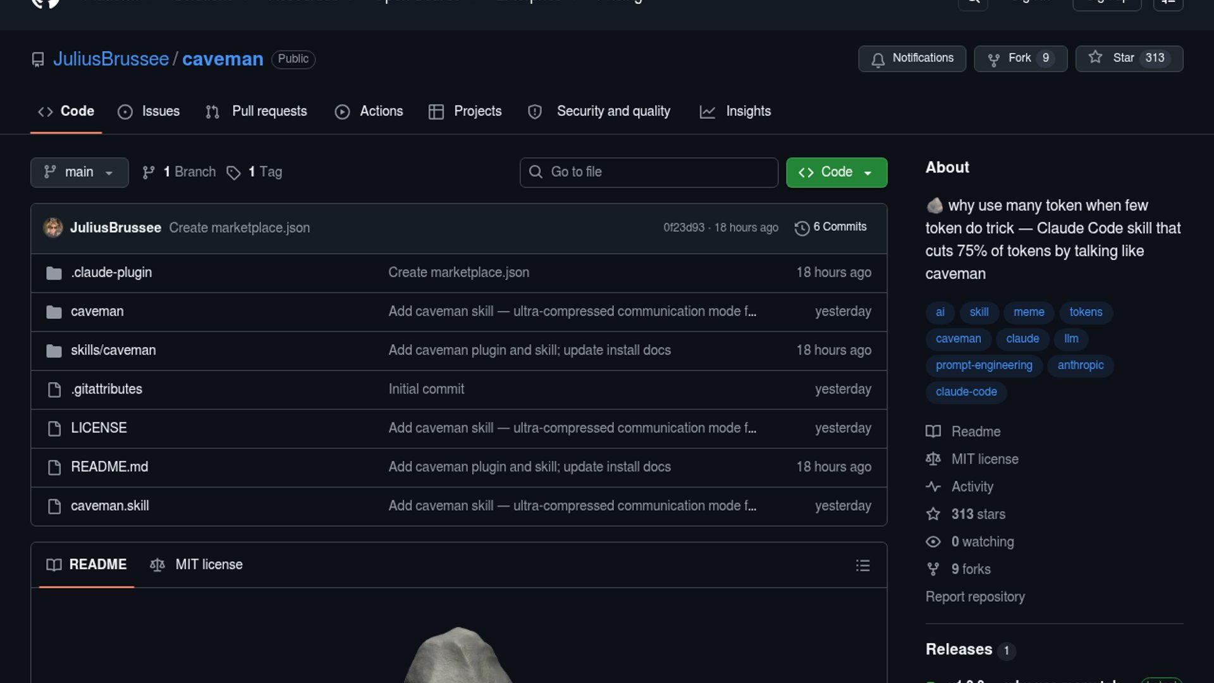The image size is (1214, 683).
Task: Click the Star icon button
Action: coord(1095,58)
